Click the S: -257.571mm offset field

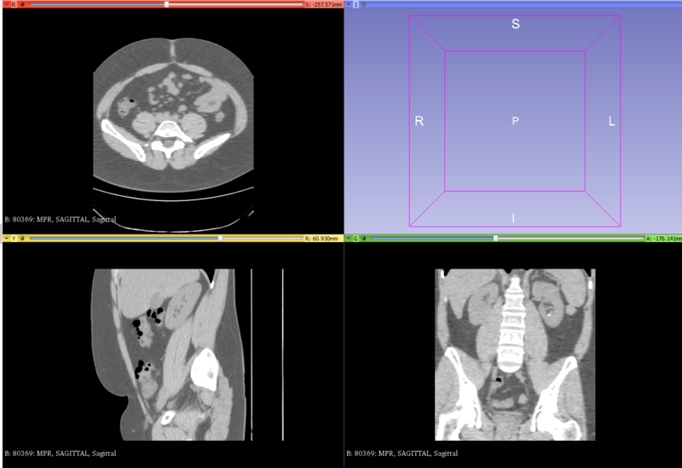point(321,4)
